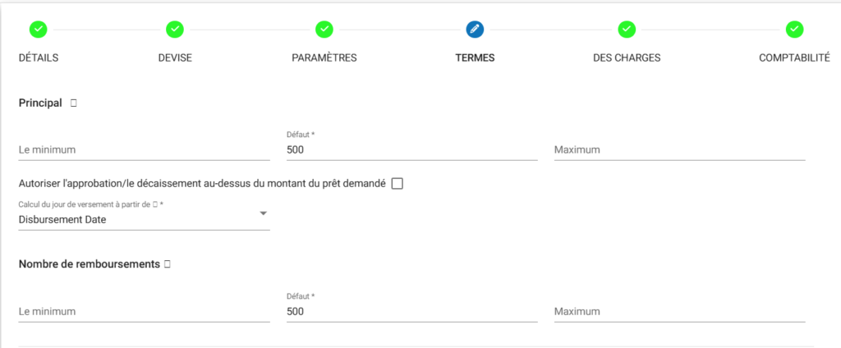Click the DEVISE step checkmark icon

click(x=174, y=30)
